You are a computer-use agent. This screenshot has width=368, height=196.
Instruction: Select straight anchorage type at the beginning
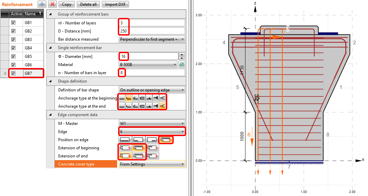tap(122, 98)
